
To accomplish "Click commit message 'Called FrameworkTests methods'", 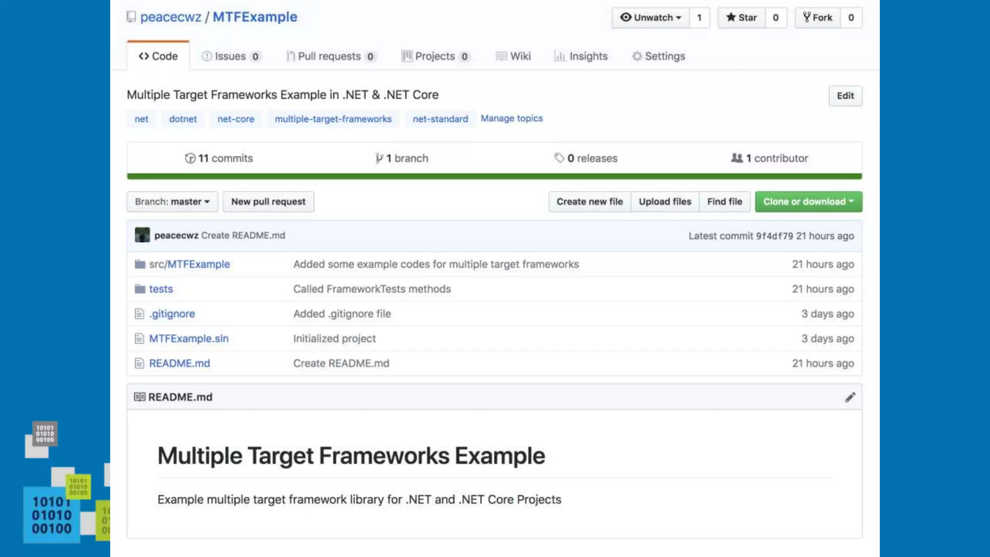I will pyautogui.click(x=372, y=289).
